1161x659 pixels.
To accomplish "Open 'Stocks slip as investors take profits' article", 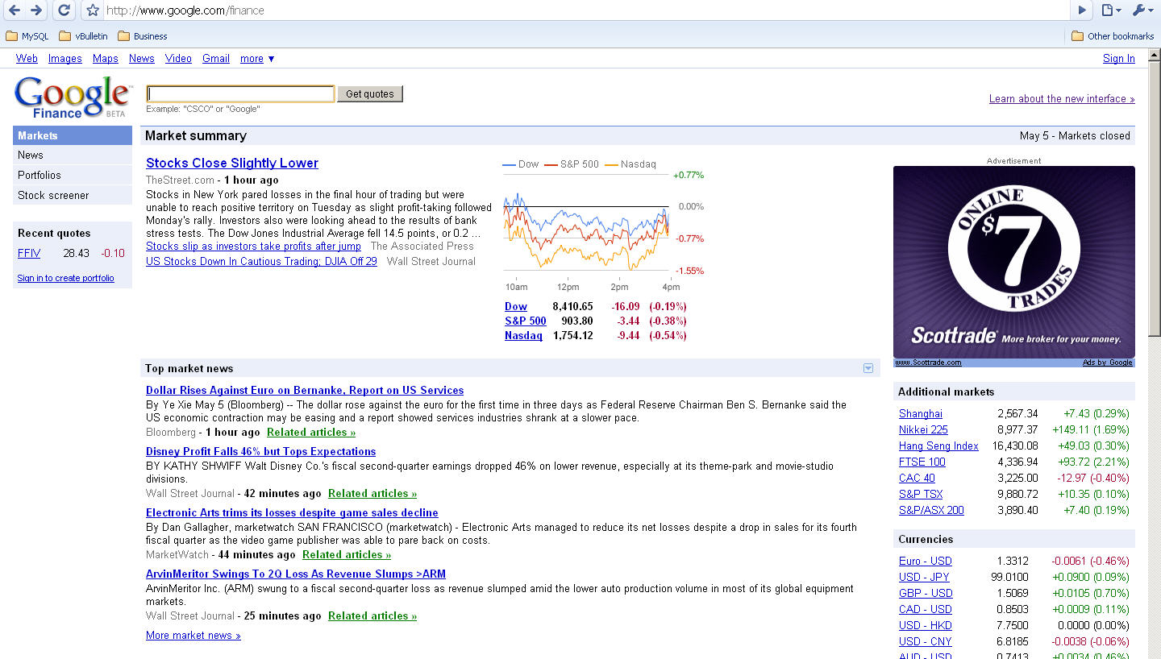I will point(253,247).
